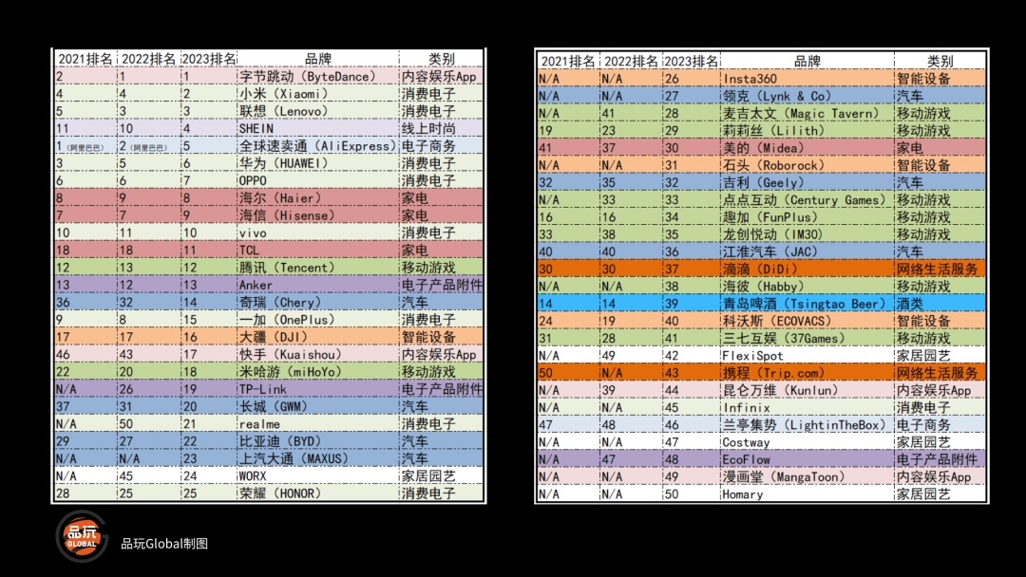Image resolution: width=1026 pixels, height=577 pixels.
Task: Pick the 大疆 (DJI) brand cell
Action: [318, 337]
